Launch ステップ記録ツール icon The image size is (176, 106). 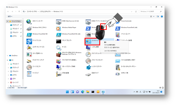point(29,54)
